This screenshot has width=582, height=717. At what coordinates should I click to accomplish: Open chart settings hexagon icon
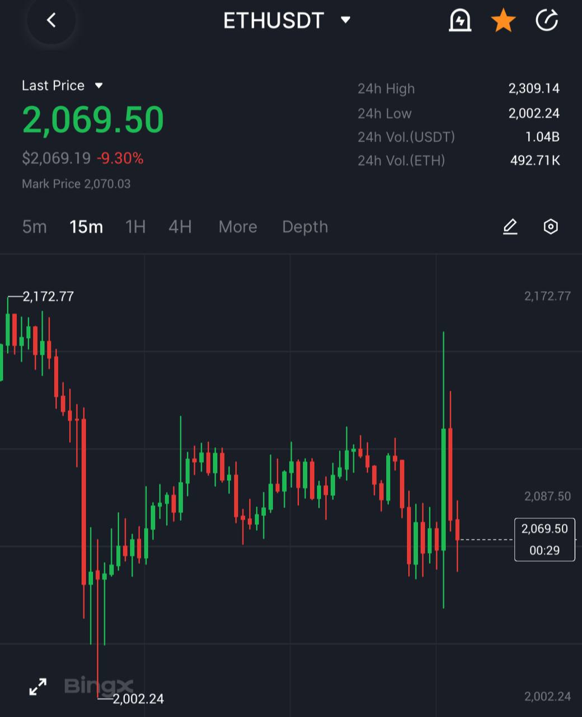551,227
